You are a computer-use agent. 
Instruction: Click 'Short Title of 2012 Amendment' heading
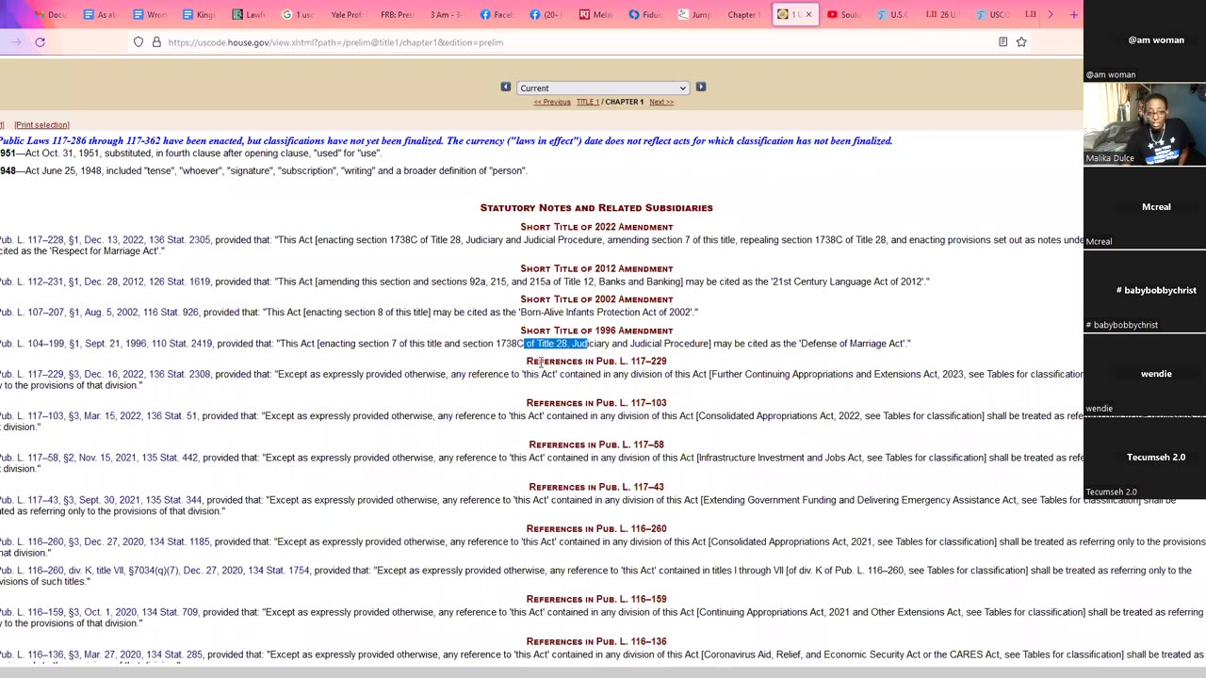click(x=596, y=268)
